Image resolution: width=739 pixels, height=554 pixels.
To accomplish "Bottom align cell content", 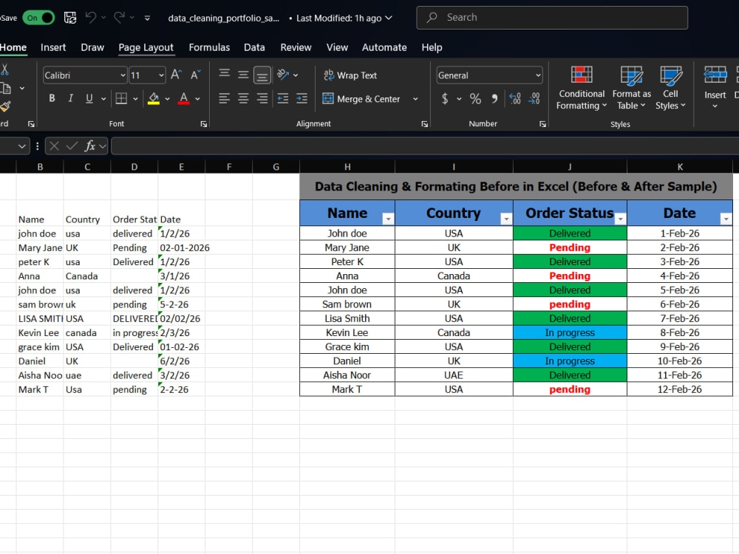I will click(x=262, y=75).
